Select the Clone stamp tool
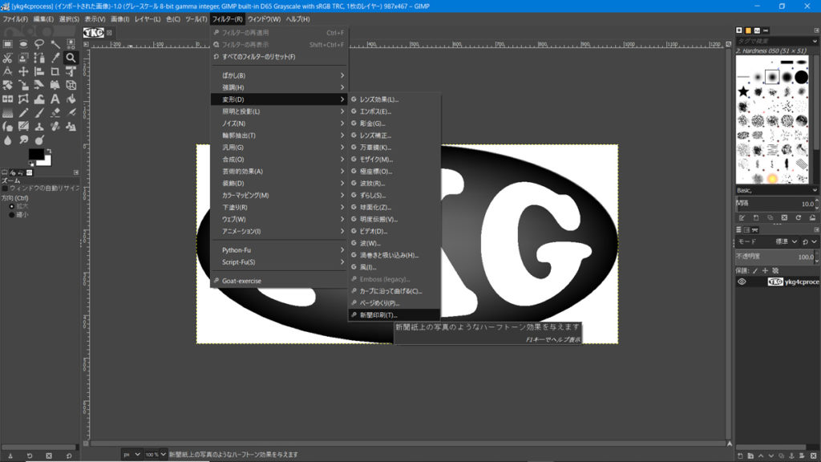The width and height of the screenshot is (821, 462). point(39,126)
